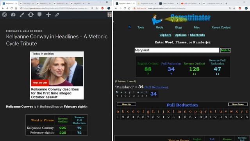
Task: Switch to the Larry Hogan Wikipedia tab in left browser
Action: coord(27,4)
